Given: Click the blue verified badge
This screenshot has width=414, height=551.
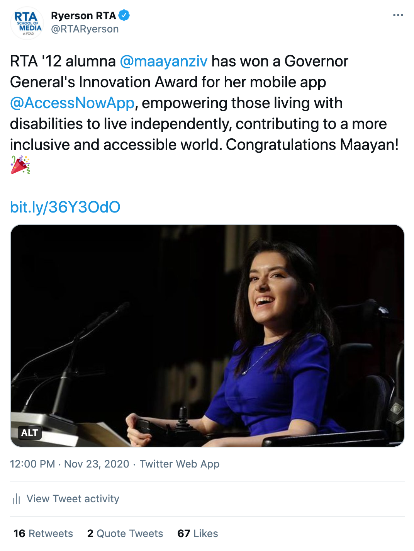Looking at the screenshot, I should [124, 15].
